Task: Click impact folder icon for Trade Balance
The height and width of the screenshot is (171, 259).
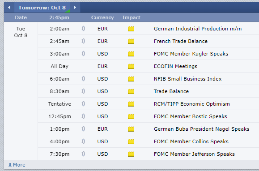Action: (131, 91)
